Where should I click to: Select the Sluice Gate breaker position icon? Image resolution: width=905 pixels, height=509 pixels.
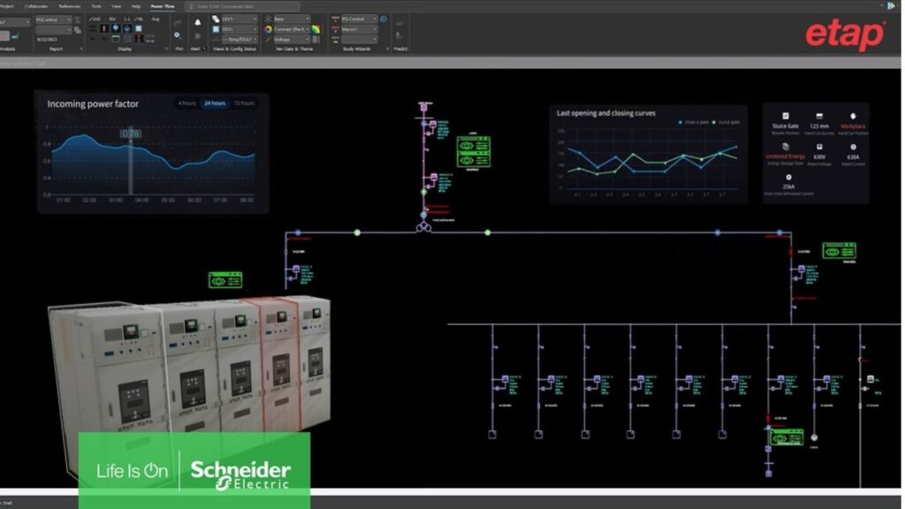point(786,115)
